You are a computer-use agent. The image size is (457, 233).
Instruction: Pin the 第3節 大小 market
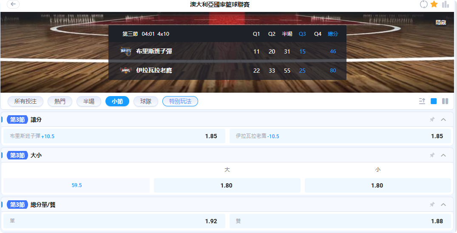coord(432,155)
